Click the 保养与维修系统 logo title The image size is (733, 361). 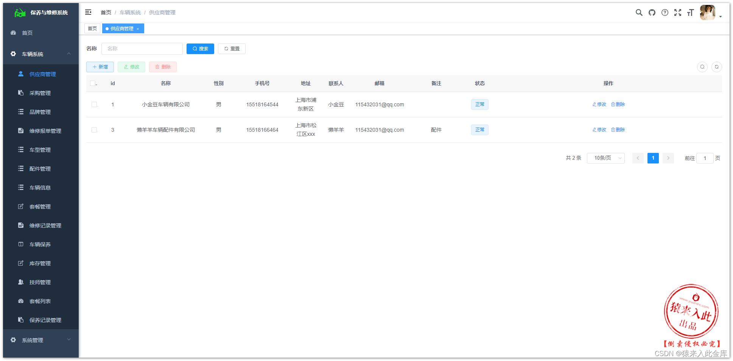point(49,12)
